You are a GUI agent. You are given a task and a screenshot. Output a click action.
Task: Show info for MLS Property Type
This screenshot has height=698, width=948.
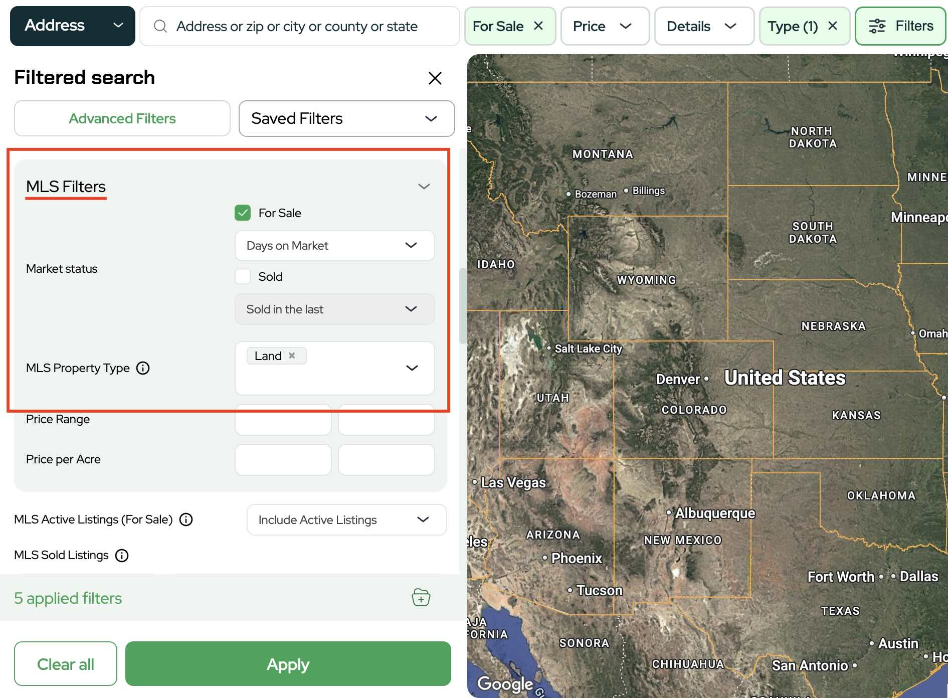[x=143, y=368]
